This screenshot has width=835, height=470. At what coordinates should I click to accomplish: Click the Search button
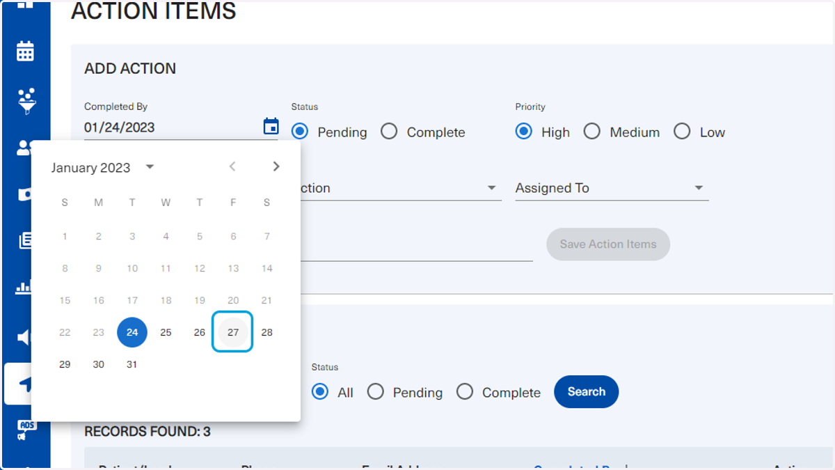(x=586, y=391)
